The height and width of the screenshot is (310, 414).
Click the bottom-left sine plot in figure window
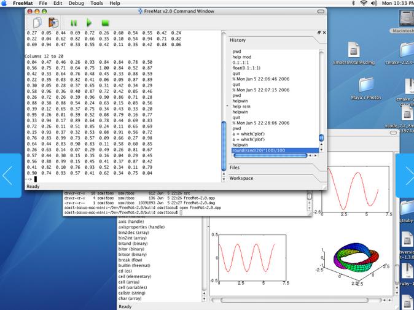point(252,258)
